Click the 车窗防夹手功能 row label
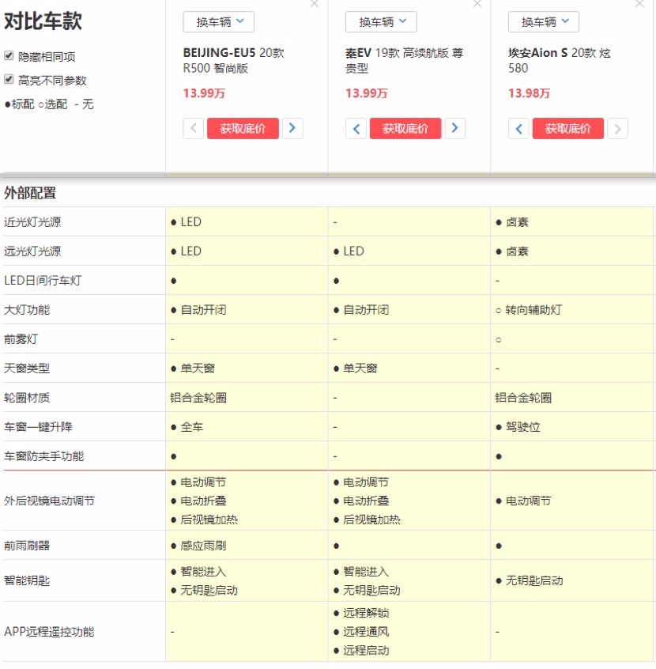The height and width of the screenshot is (669, 656). [44, 456]
